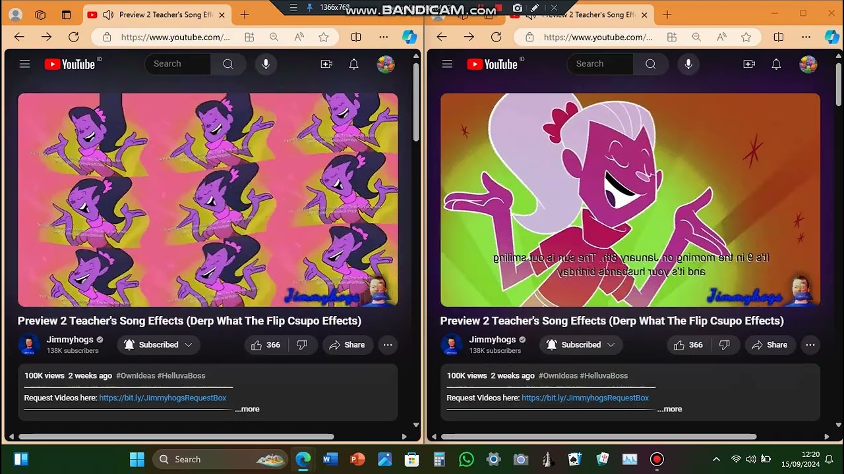Go back in right browser window
This screenshot has width=844, height=474.
442,37
